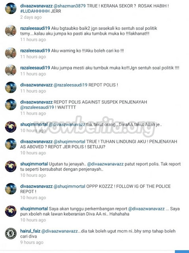This screenshot has height=253, width=189.
Task: Open shuqimmortal username on 'Saya akan tunggu' comment
Action: click(34, 209)
